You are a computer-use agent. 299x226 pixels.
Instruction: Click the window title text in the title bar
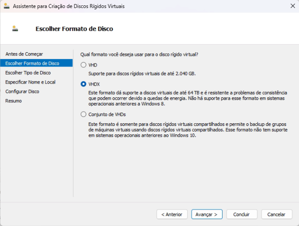[x=69, y=6]
